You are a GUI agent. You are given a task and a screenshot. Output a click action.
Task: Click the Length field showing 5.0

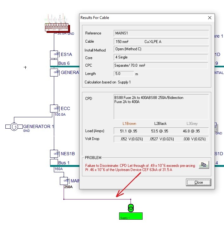tap(124, 74)
